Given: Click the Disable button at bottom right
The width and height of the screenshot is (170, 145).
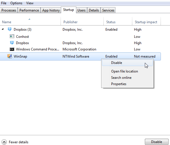Looking at the screenshot, I should point(157,142).
